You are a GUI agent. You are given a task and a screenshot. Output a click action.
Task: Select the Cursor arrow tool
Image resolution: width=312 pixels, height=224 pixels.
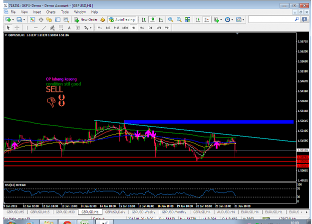[x=8, y=28]
